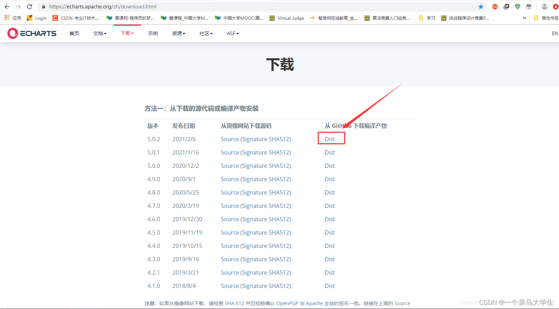Open Source link for version 5.0.1

pos(230,152)
